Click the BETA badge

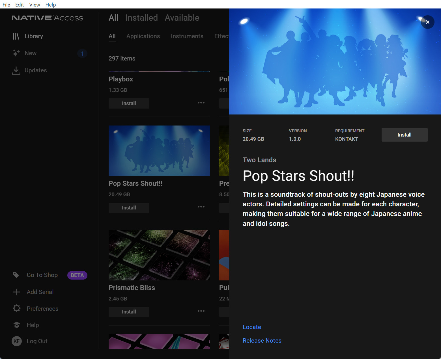pos(77,275)
